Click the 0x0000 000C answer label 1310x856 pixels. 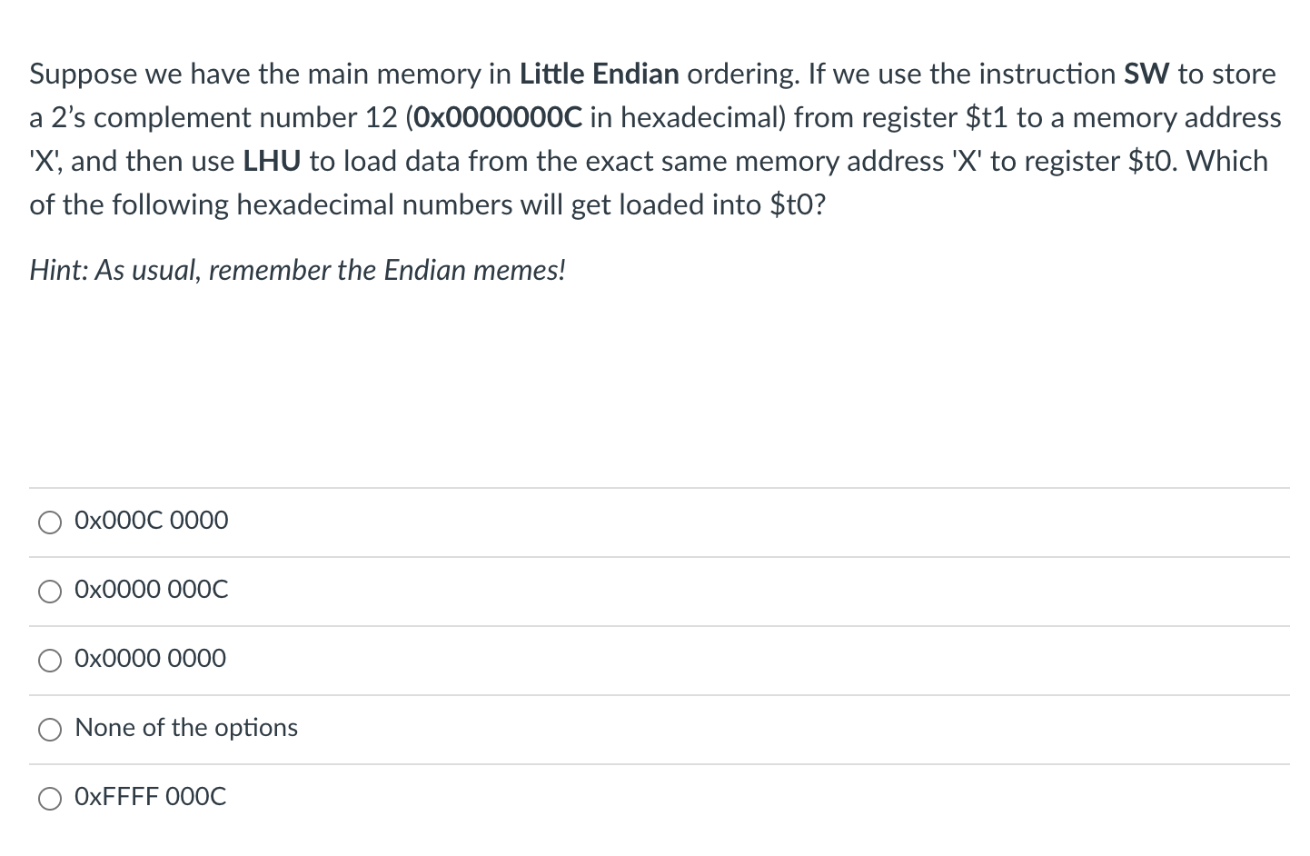pyautogui.click(x=152, y=590)
